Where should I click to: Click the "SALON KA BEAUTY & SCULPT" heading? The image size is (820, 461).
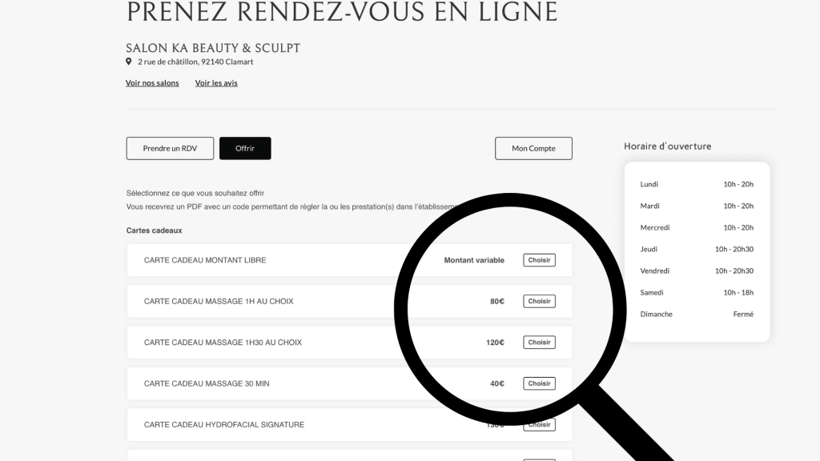[x=213, y=48]
